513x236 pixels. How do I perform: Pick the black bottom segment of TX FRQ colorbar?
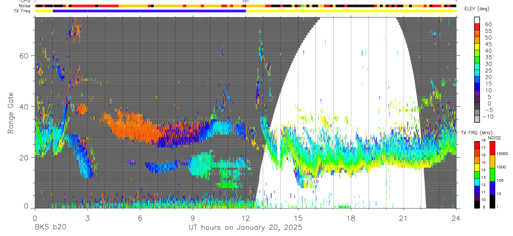click(477, 204)
